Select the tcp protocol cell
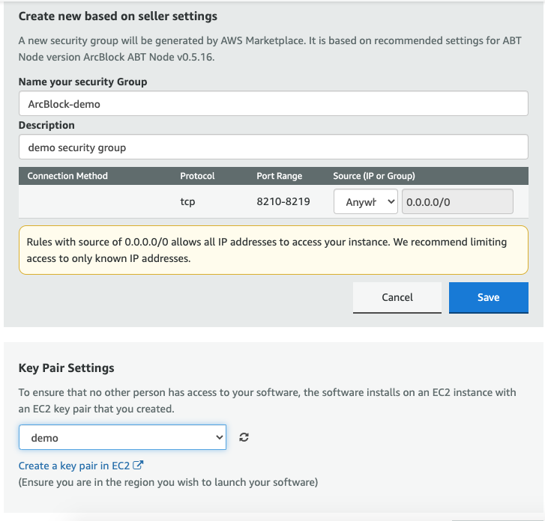 [x=187, y=202]
